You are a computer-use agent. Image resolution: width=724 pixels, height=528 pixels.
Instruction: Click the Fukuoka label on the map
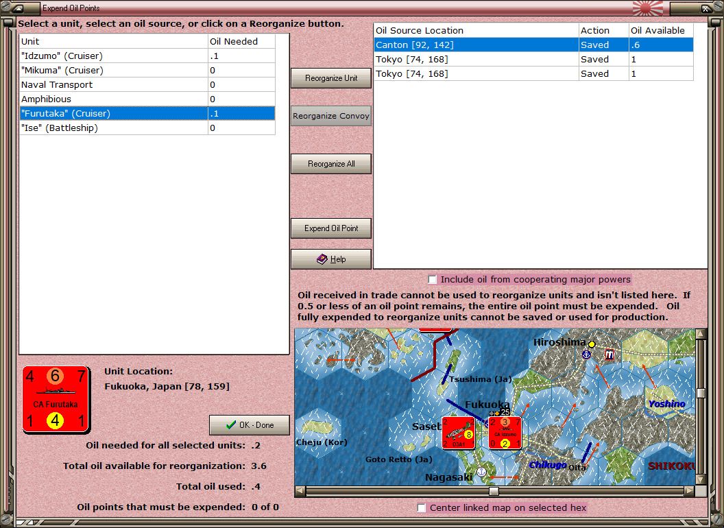point(487,405)
